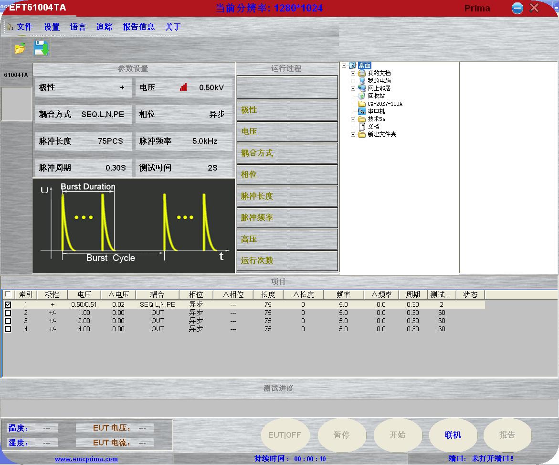Click the 脉冲频率 5.0kHz parameter field
The image size is (559, 465).
[184, 141]
